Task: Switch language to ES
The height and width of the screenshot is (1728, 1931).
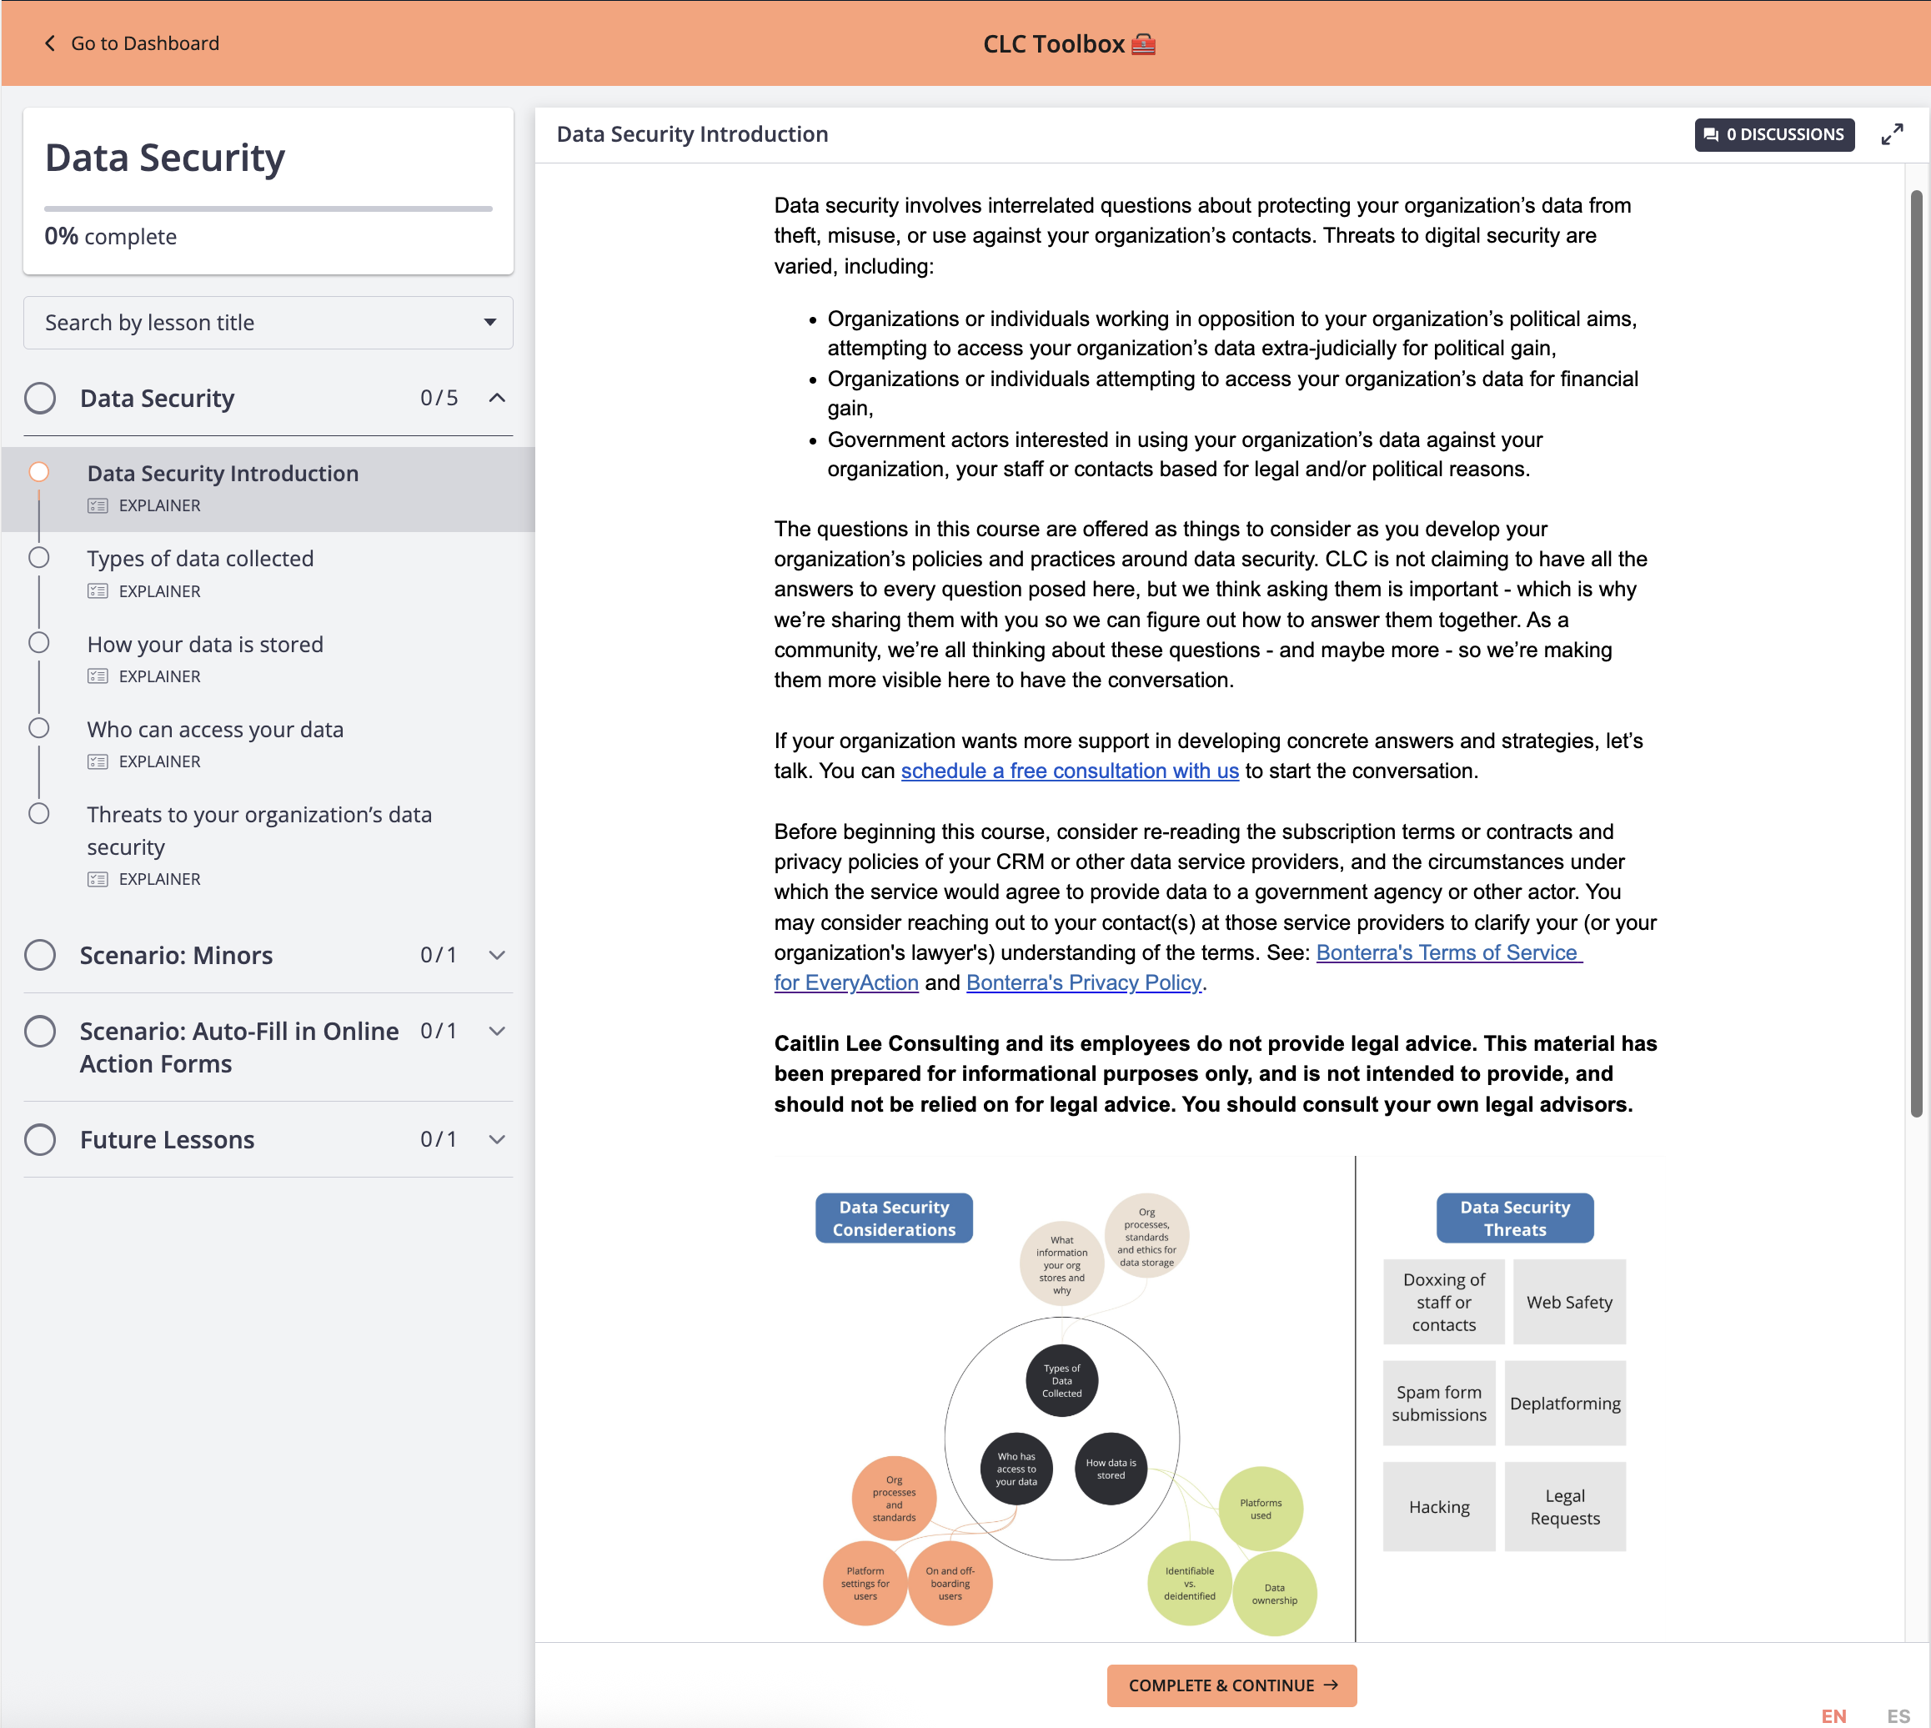Action: pos(1898,1715)
